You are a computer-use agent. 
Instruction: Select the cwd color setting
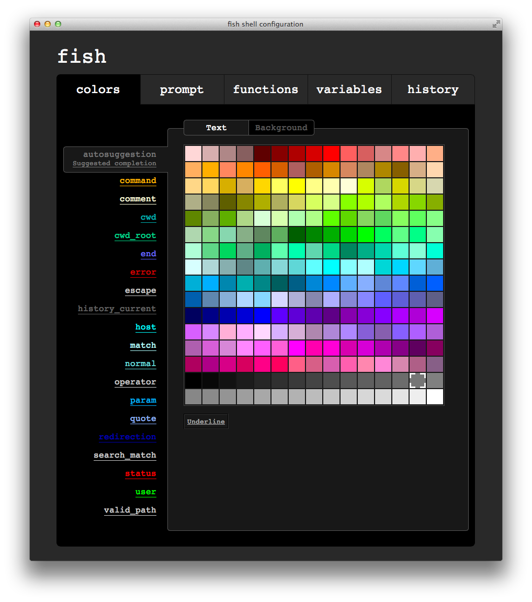click(x=148, y=217)
